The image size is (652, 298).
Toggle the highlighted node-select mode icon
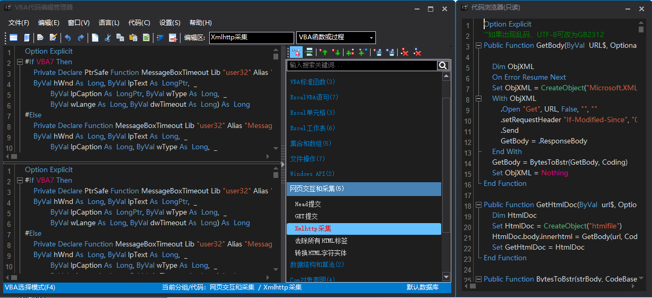pos(296,52)
